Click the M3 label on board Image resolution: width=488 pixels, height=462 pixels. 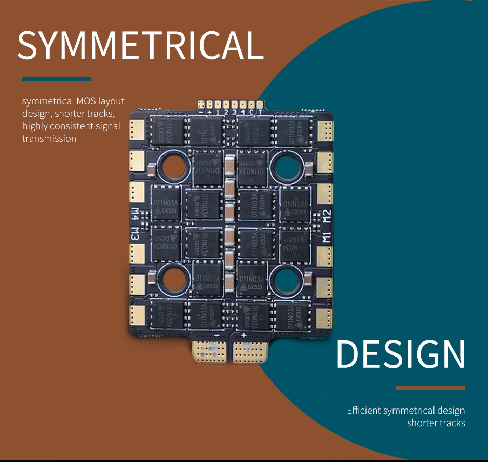coord(135,234)
